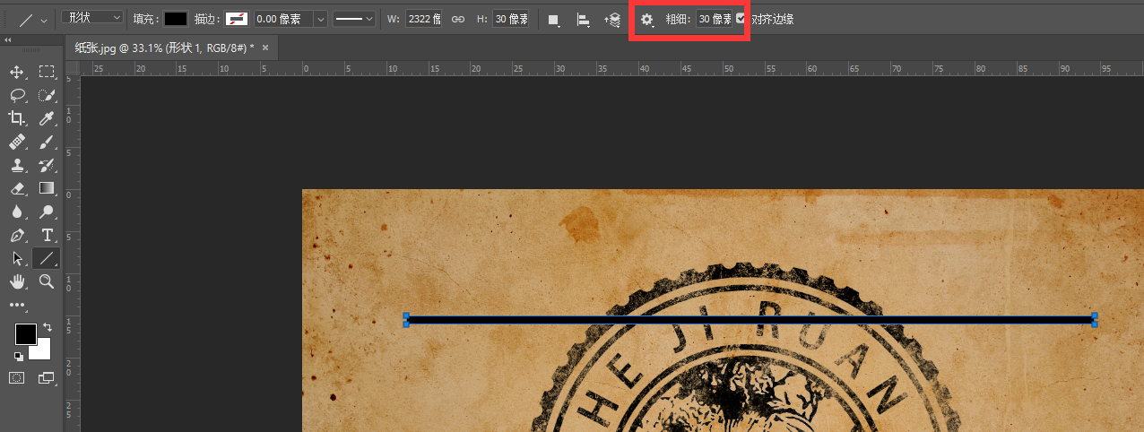Close the 纸张.jpg document tab
The width and height of the screenshot is (1144, 432).
265,48
